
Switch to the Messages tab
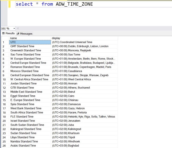(24, 34)
